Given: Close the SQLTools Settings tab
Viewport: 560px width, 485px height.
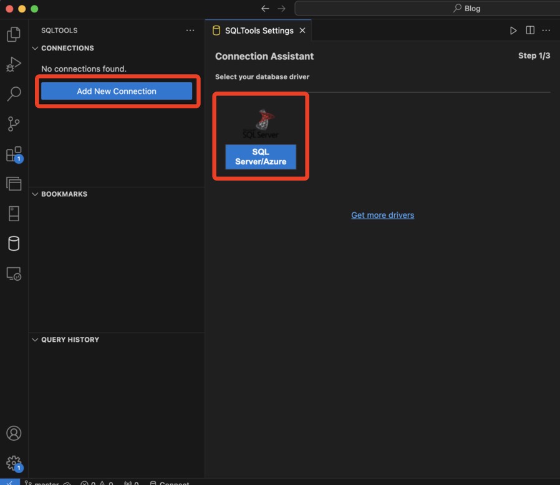Looking at the screenshot, I should (x=302, y=31).
